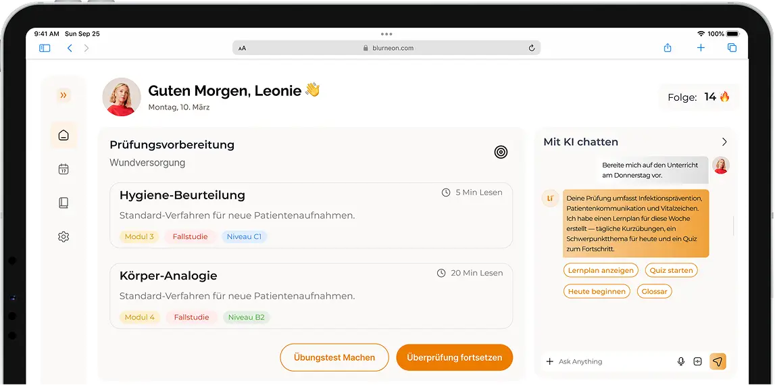
Task: Expand Mit KI chatten panel chevron
Action: coord(724,142)
